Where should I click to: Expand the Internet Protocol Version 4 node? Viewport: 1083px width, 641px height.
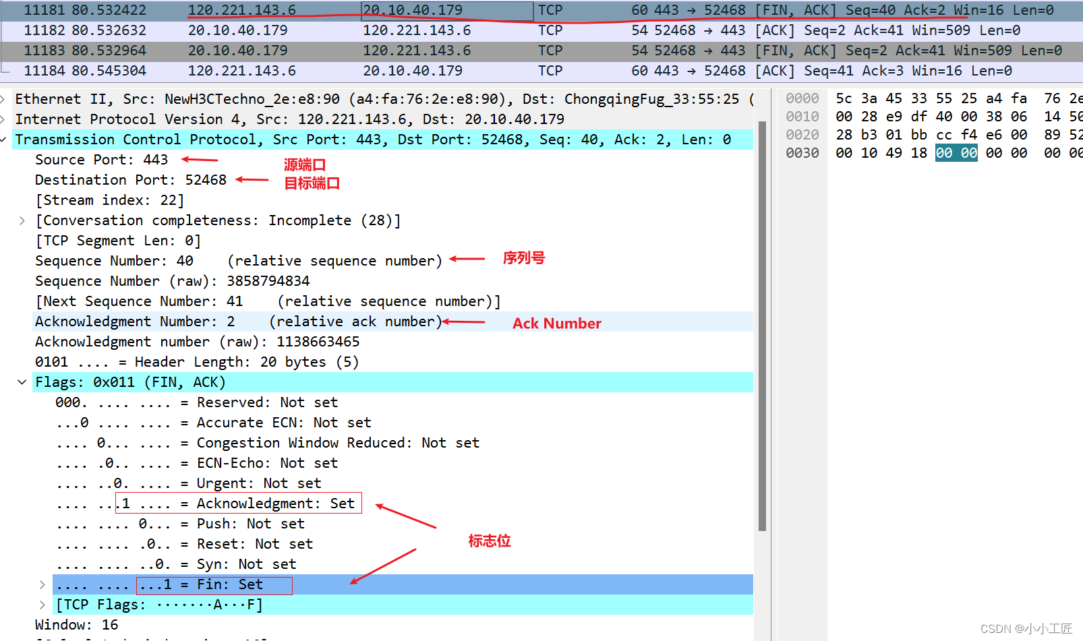click(x=3, y=119)
